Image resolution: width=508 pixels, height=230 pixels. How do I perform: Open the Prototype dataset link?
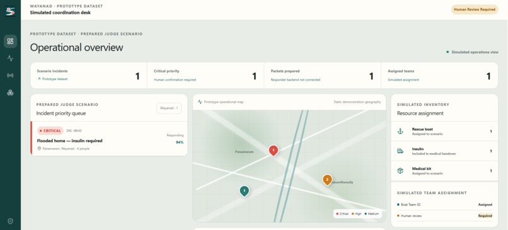(x=55, y=79)
